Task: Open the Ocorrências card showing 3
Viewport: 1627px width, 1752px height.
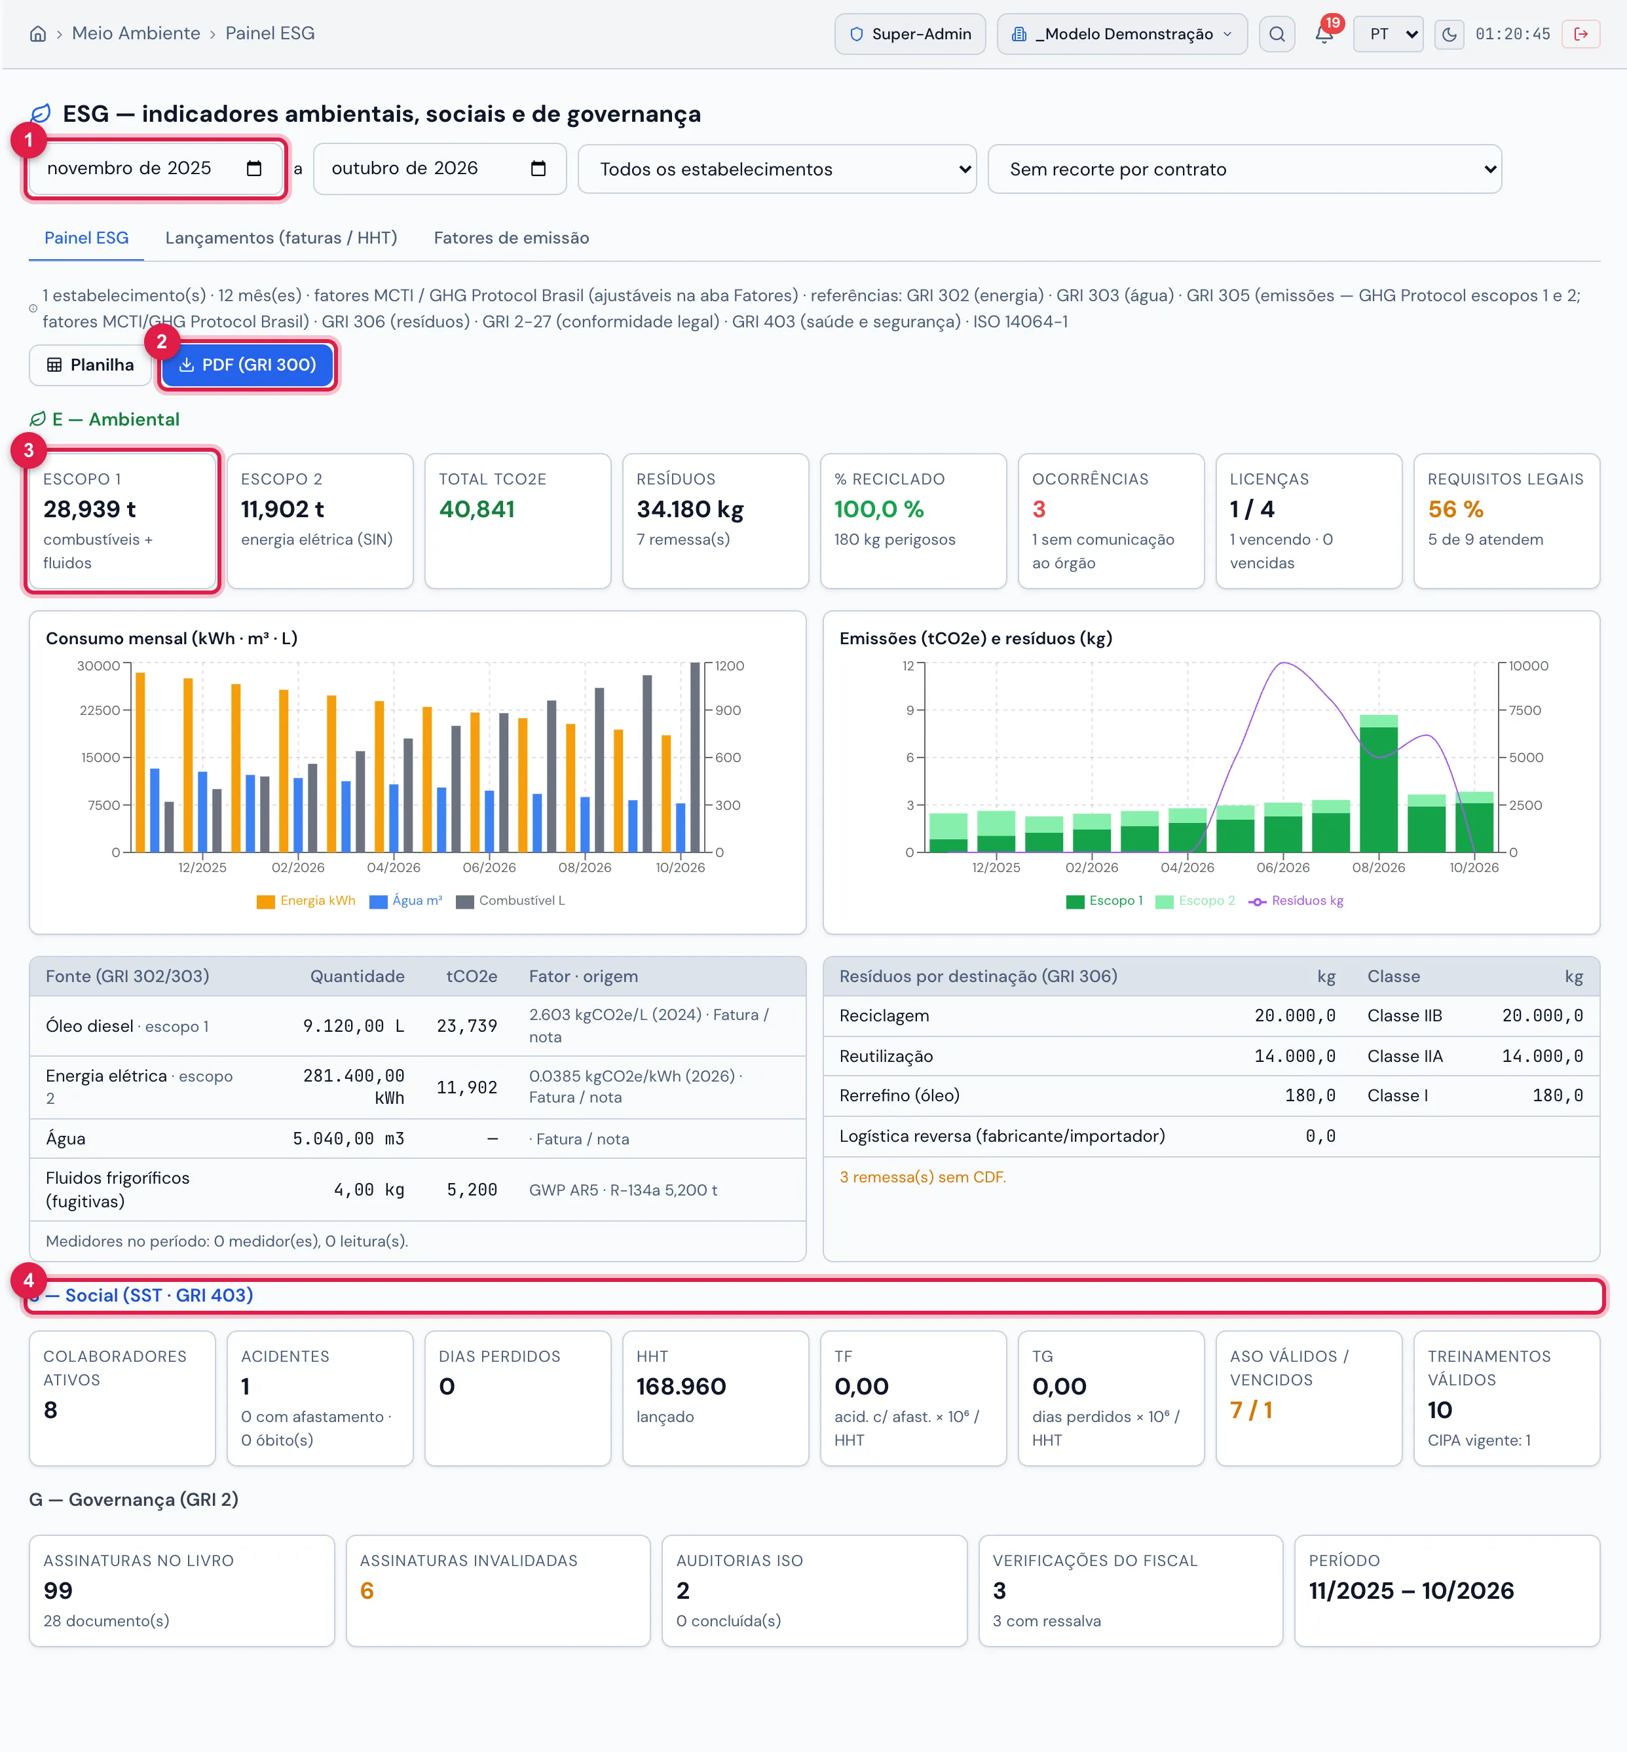Action: coord(1111,521)
